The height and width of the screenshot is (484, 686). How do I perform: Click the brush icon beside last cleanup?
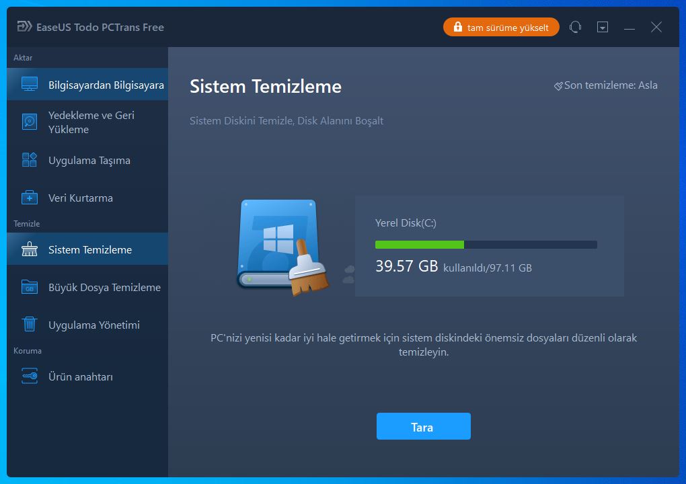click(558, 86)
